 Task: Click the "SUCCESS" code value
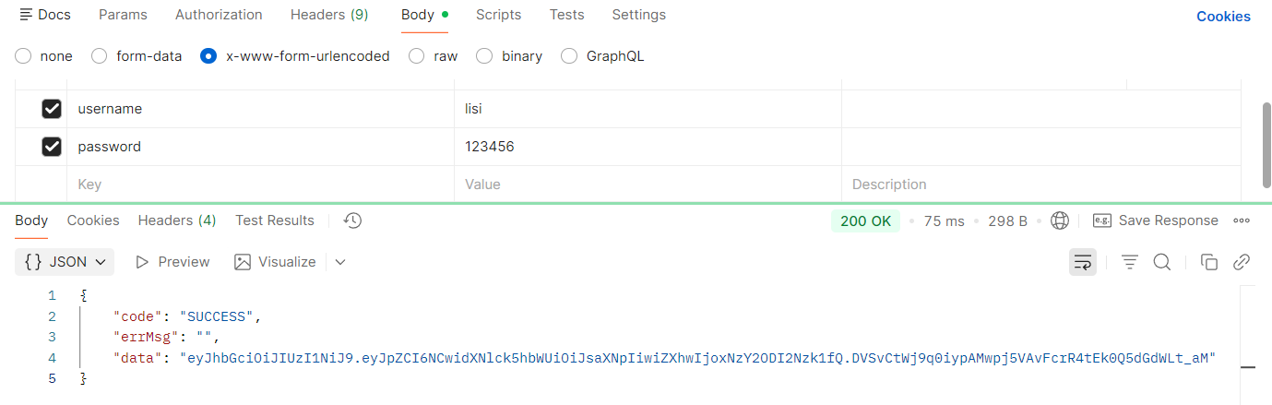click(x=217, y=316)
